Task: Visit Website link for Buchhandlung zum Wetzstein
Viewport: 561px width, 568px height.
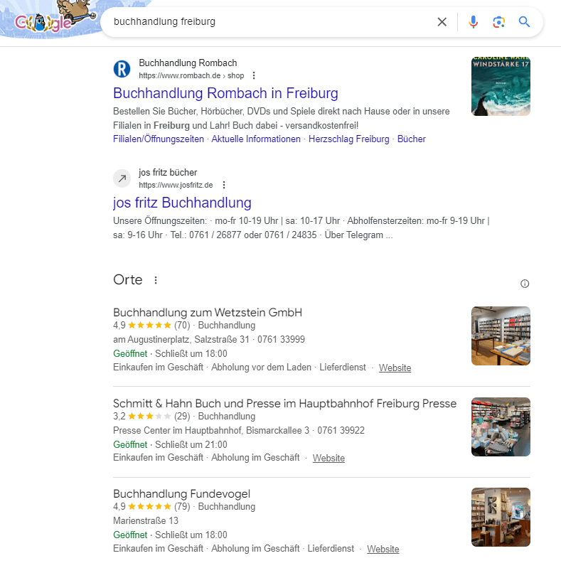Action: click(395, 368)
